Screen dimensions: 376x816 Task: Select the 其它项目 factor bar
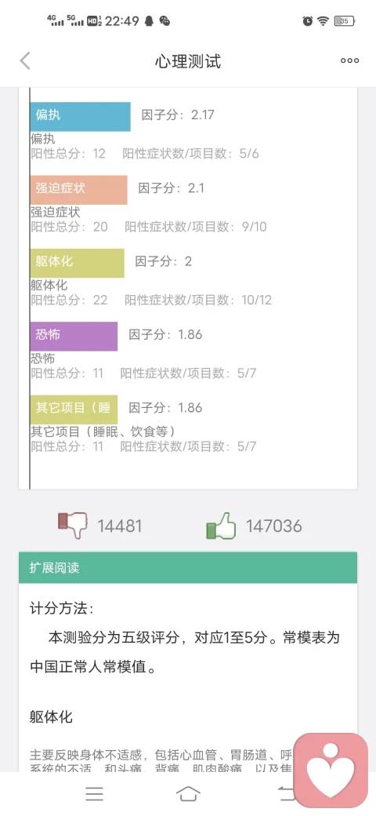point(74,410)
